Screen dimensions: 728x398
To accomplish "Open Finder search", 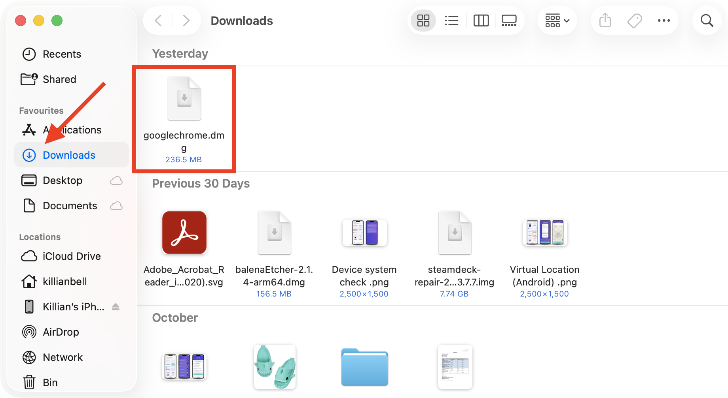I will tap(707, 21).
